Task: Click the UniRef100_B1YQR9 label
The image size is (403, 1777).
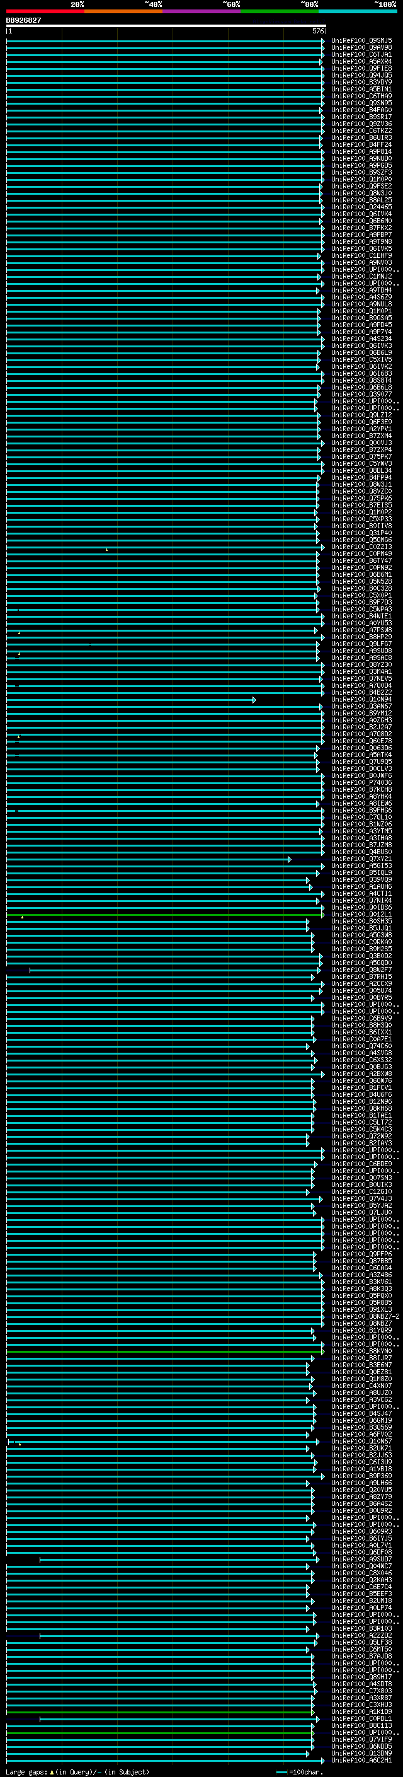Action: [361, 1331]
